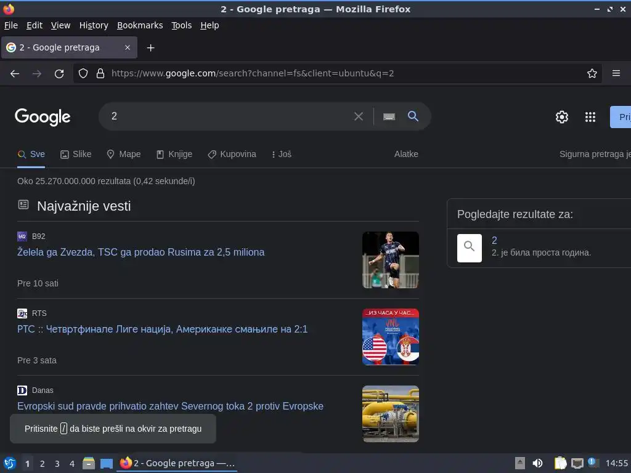631x473 pixels.
Task: Open B92 headline about Zvezda and TSC
Action: [141, 252]
